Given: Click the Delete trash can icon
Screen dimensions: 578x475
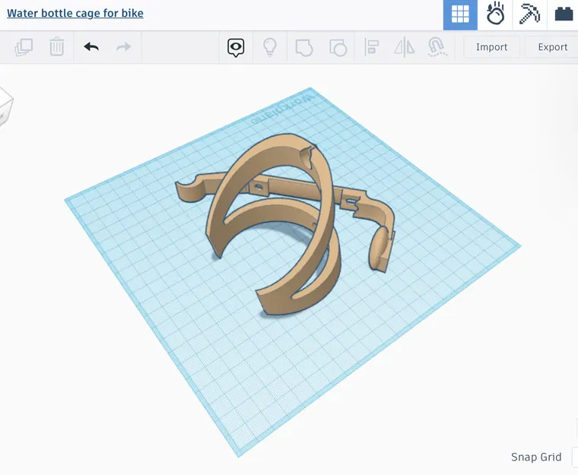Looking at the screenshot, I should [x=57, y=47].
